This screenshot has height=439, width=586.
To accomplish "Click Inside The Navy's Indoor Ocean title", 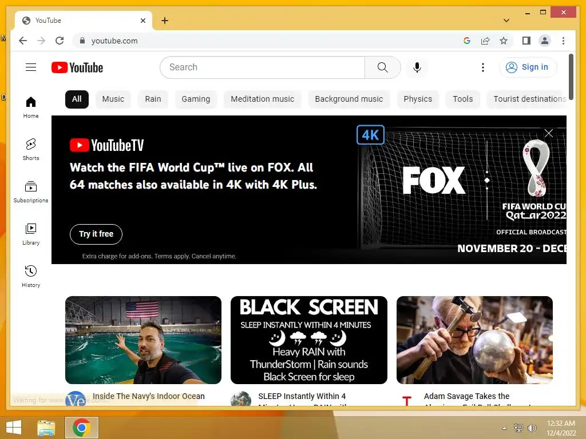I will [x=149, y=396].
